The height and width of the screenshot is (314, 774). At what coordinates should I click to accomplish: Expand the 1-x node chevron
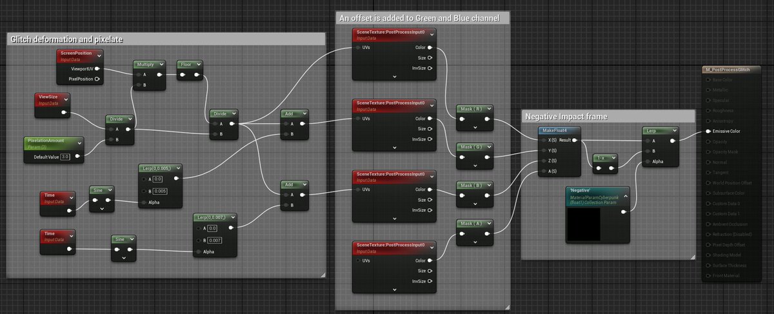613,159
